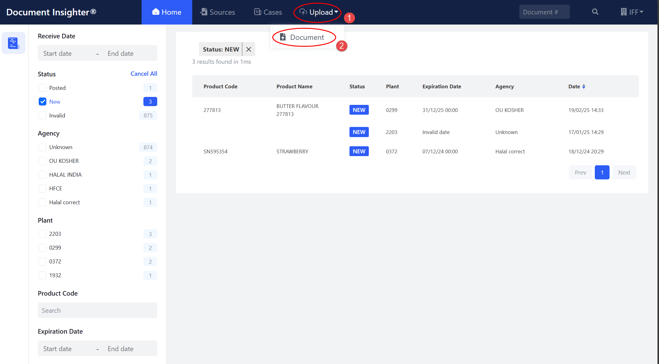The height and width of the screenshot is (364, 659).
Task: Open the IFF organization dropdown caret
Action: pyautogui.click(x=641, y=12)
